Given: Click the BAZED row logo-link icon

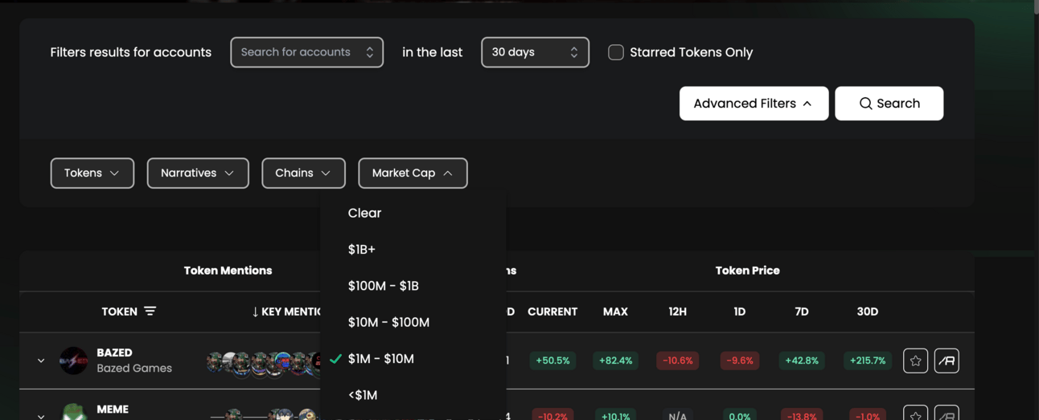Looking at the screenshot, I should point(947,361).
